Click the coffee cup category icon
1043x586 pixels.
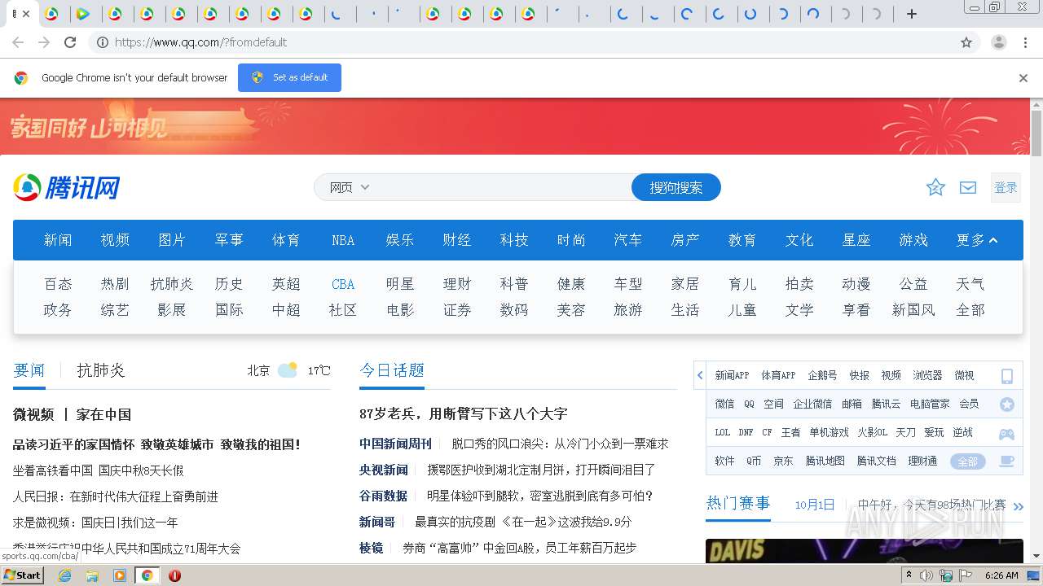coord(1007,461)
